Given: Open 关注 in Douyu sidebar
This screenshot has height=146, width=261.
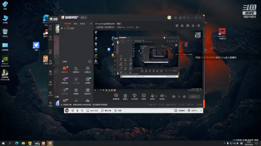Looking at the screenshot, I should (x=51, y=28).
